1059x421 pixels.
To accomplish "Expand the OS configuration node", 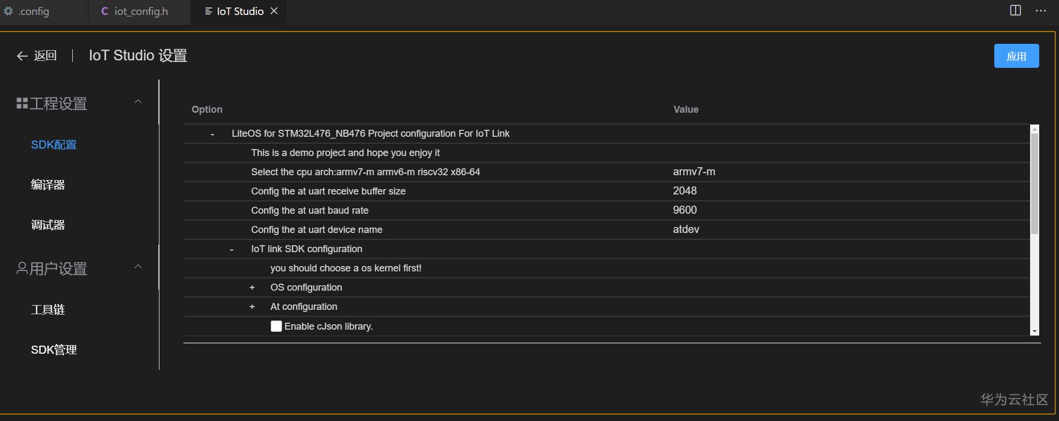I will [252, 287].
